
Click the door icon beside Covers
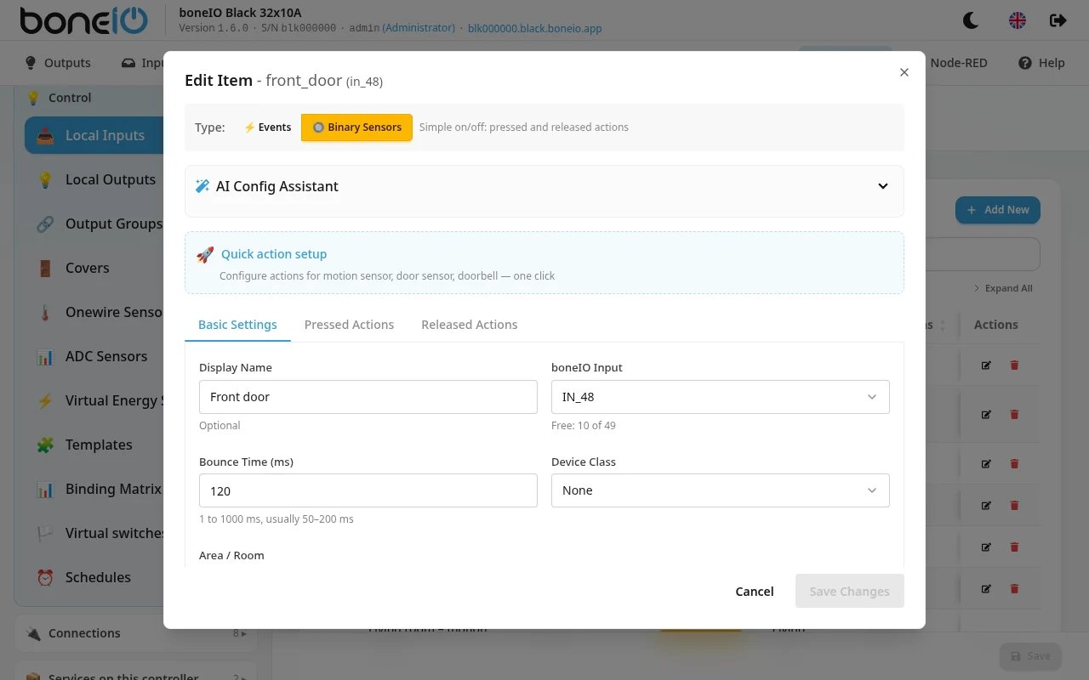tap(45, 268)
